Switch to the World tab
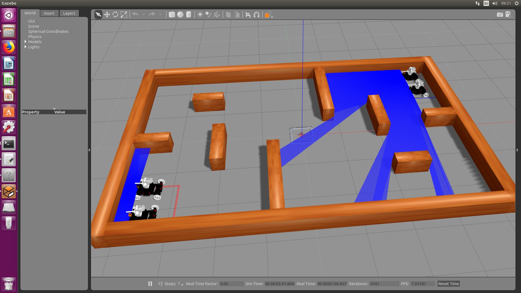The height and width of the screenshot is (293, 521). pos(30,13)
